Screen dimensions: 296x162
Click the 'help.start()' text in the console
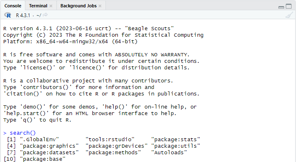26,113
